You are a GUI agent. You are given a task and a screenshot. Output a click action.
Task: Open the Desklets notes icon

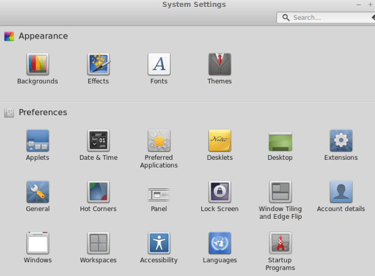click(x=219, y=140)
